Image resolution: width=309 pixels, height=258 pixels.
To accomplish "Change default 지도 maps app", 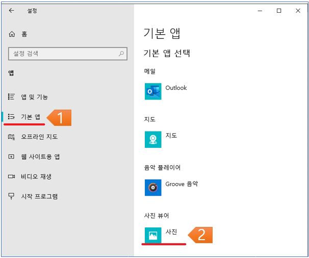I will (x=171, y=136).
